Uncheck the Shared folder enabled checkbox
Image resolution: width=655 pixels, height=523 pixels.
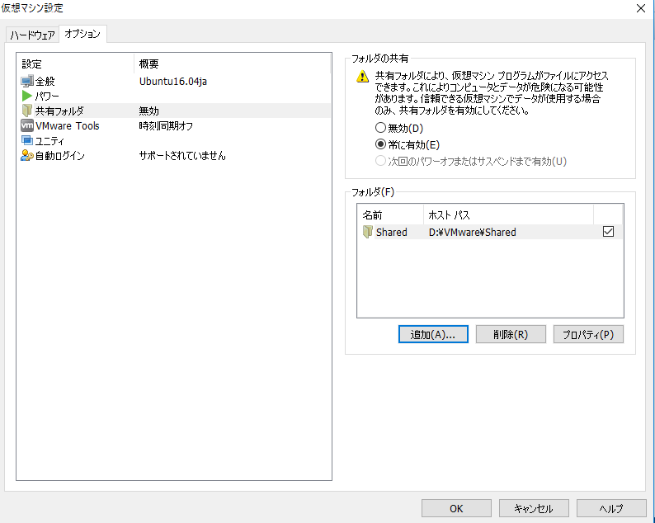(608, 232)
